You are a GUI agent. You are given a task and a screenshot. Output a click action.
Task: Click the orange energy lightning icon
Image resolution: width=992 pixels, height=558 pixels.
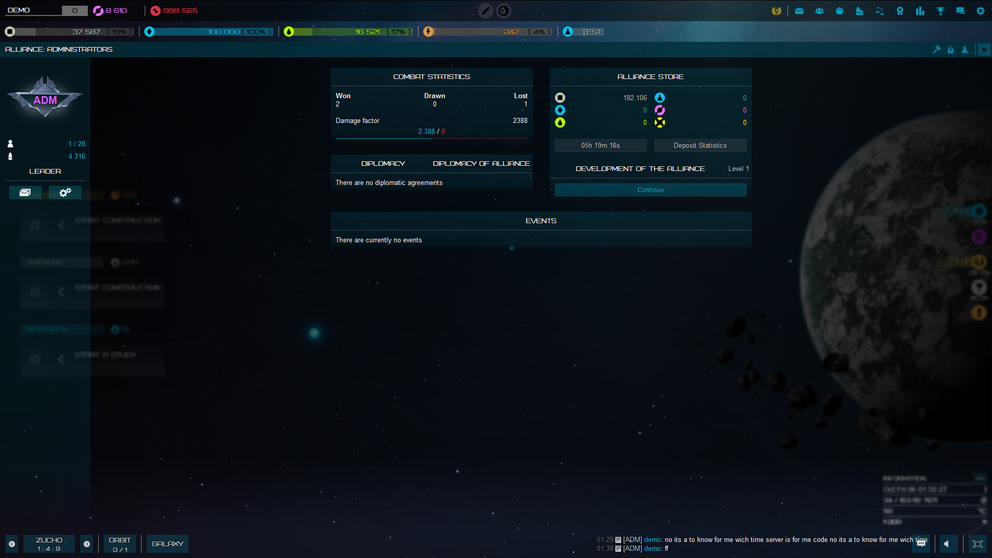428,32
